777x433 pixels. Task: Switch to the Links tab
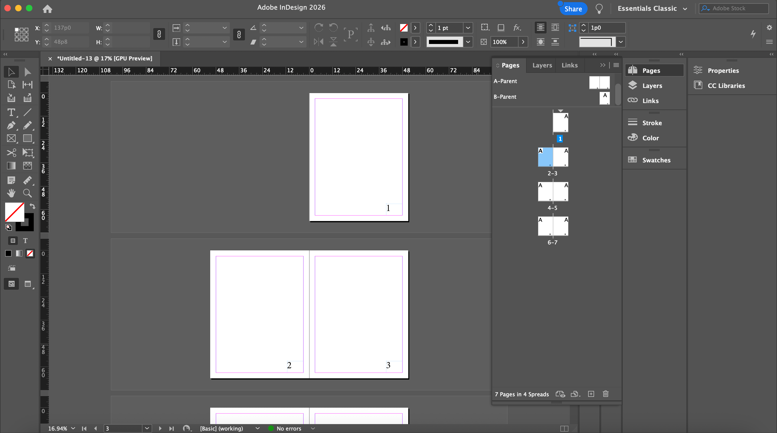tap(570, 65)
